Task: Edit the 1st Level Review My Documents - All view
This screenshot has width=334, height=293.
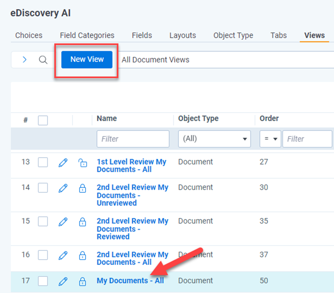Action: coord(63,163)
